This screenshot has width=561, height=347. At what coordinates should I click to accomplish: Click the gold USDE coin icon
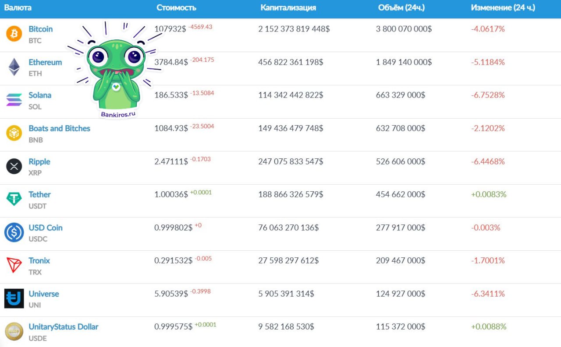[14, 332]
